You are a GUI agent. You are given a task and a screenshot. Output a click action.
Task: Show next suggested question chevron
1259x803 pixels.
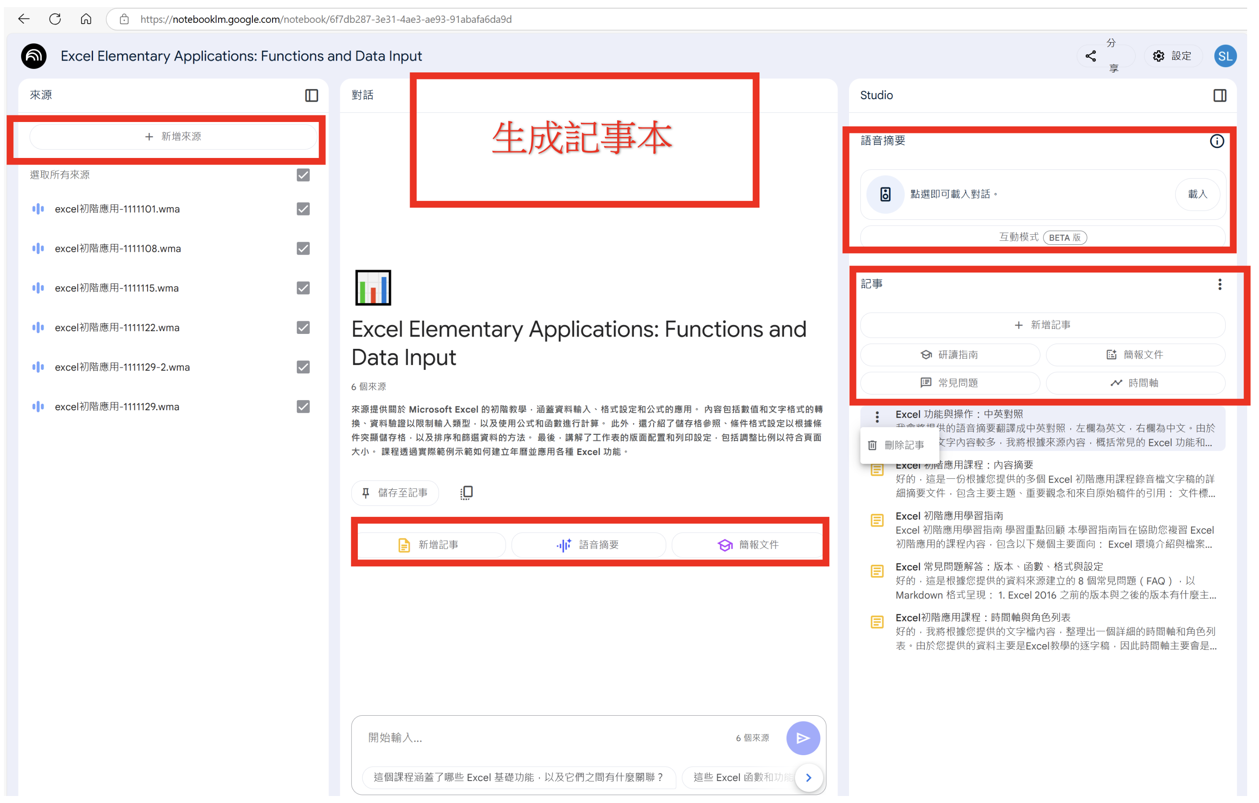coord(809,778)
